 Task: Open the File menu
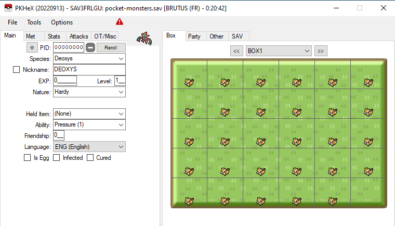coord(12,22)
